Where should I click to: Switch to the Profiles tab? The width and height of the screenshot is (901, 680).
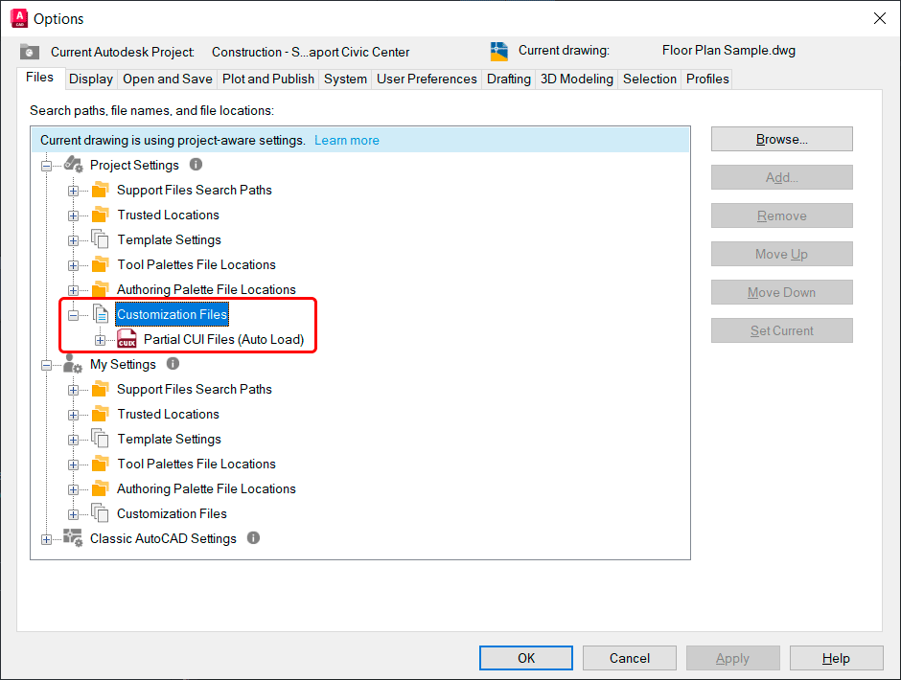pyautogui.click(x=707, y=79)
